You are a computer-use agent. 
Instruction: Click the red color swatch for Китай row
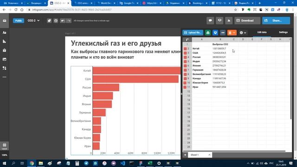click(185, 49)
